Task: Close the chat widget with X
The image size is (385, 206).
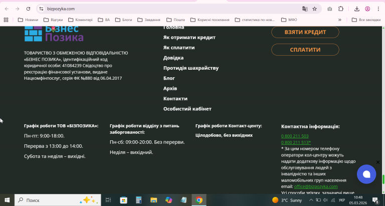Action: click(x=378, y=162)
